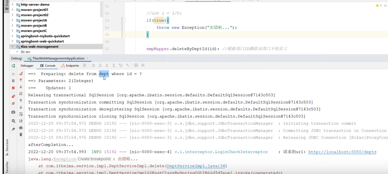Viewport: 388px width, 174px height.
Task: Expand the springboot-mybatis-quickstart project
Action: click(x=12, y=36)
